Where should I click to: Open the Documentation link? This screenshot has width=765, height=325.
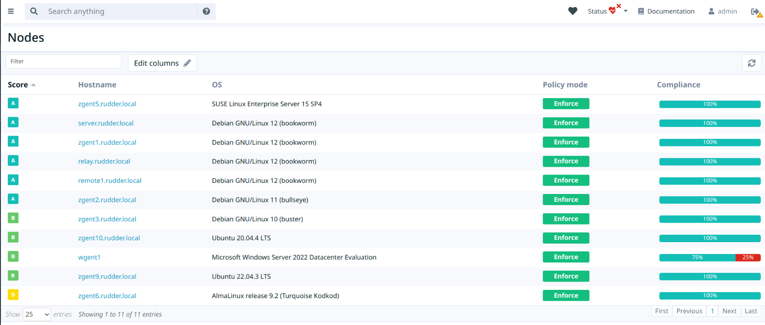coord(666,11)
